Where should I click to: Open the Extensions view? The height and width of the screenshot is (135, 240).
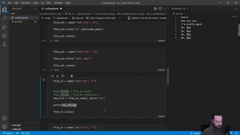coord(4,36)
